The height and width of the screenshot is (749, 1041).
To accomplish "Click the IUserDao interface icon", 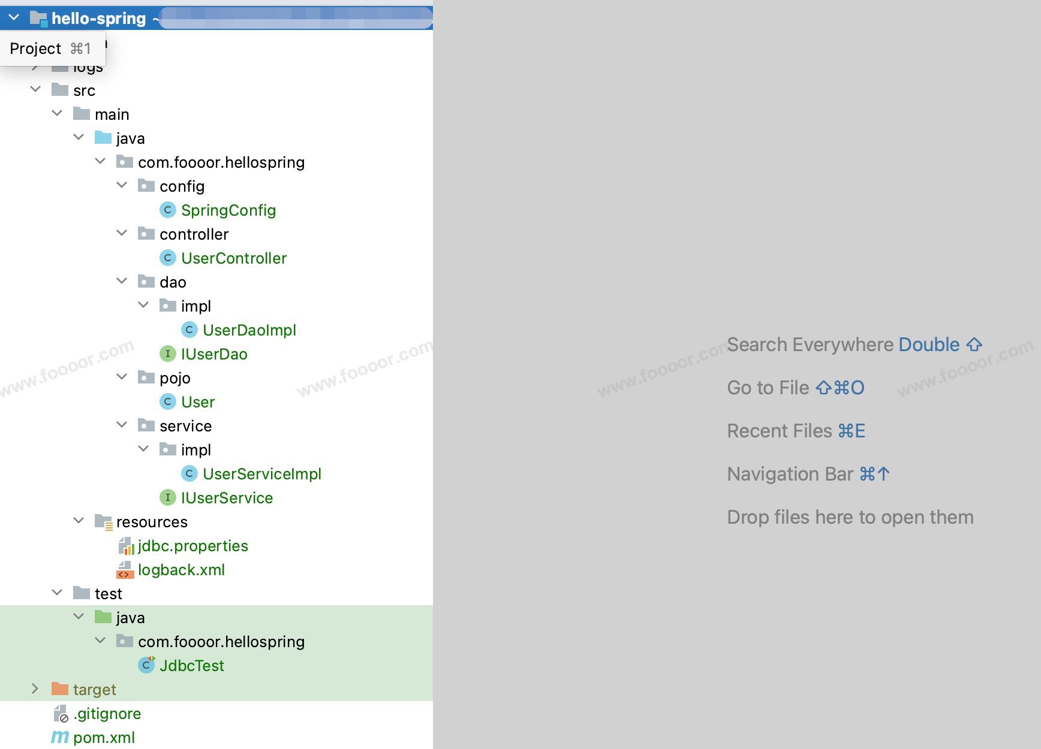I will pyautogui.click(x=167, y=354).
